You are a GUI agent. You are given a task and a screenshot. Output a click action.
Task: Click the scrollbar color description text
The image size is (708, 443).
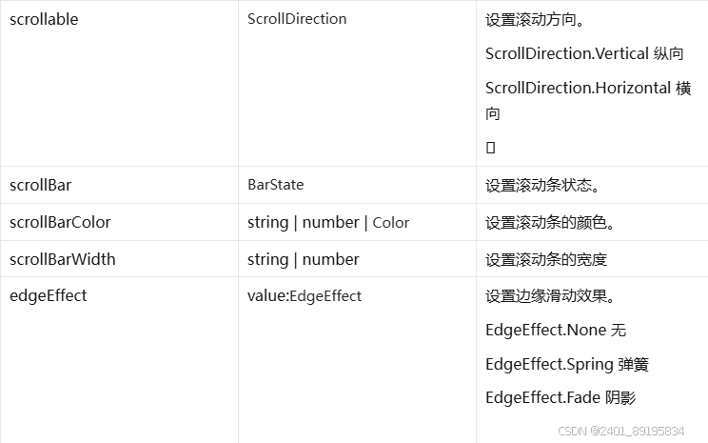click(549, 222)
